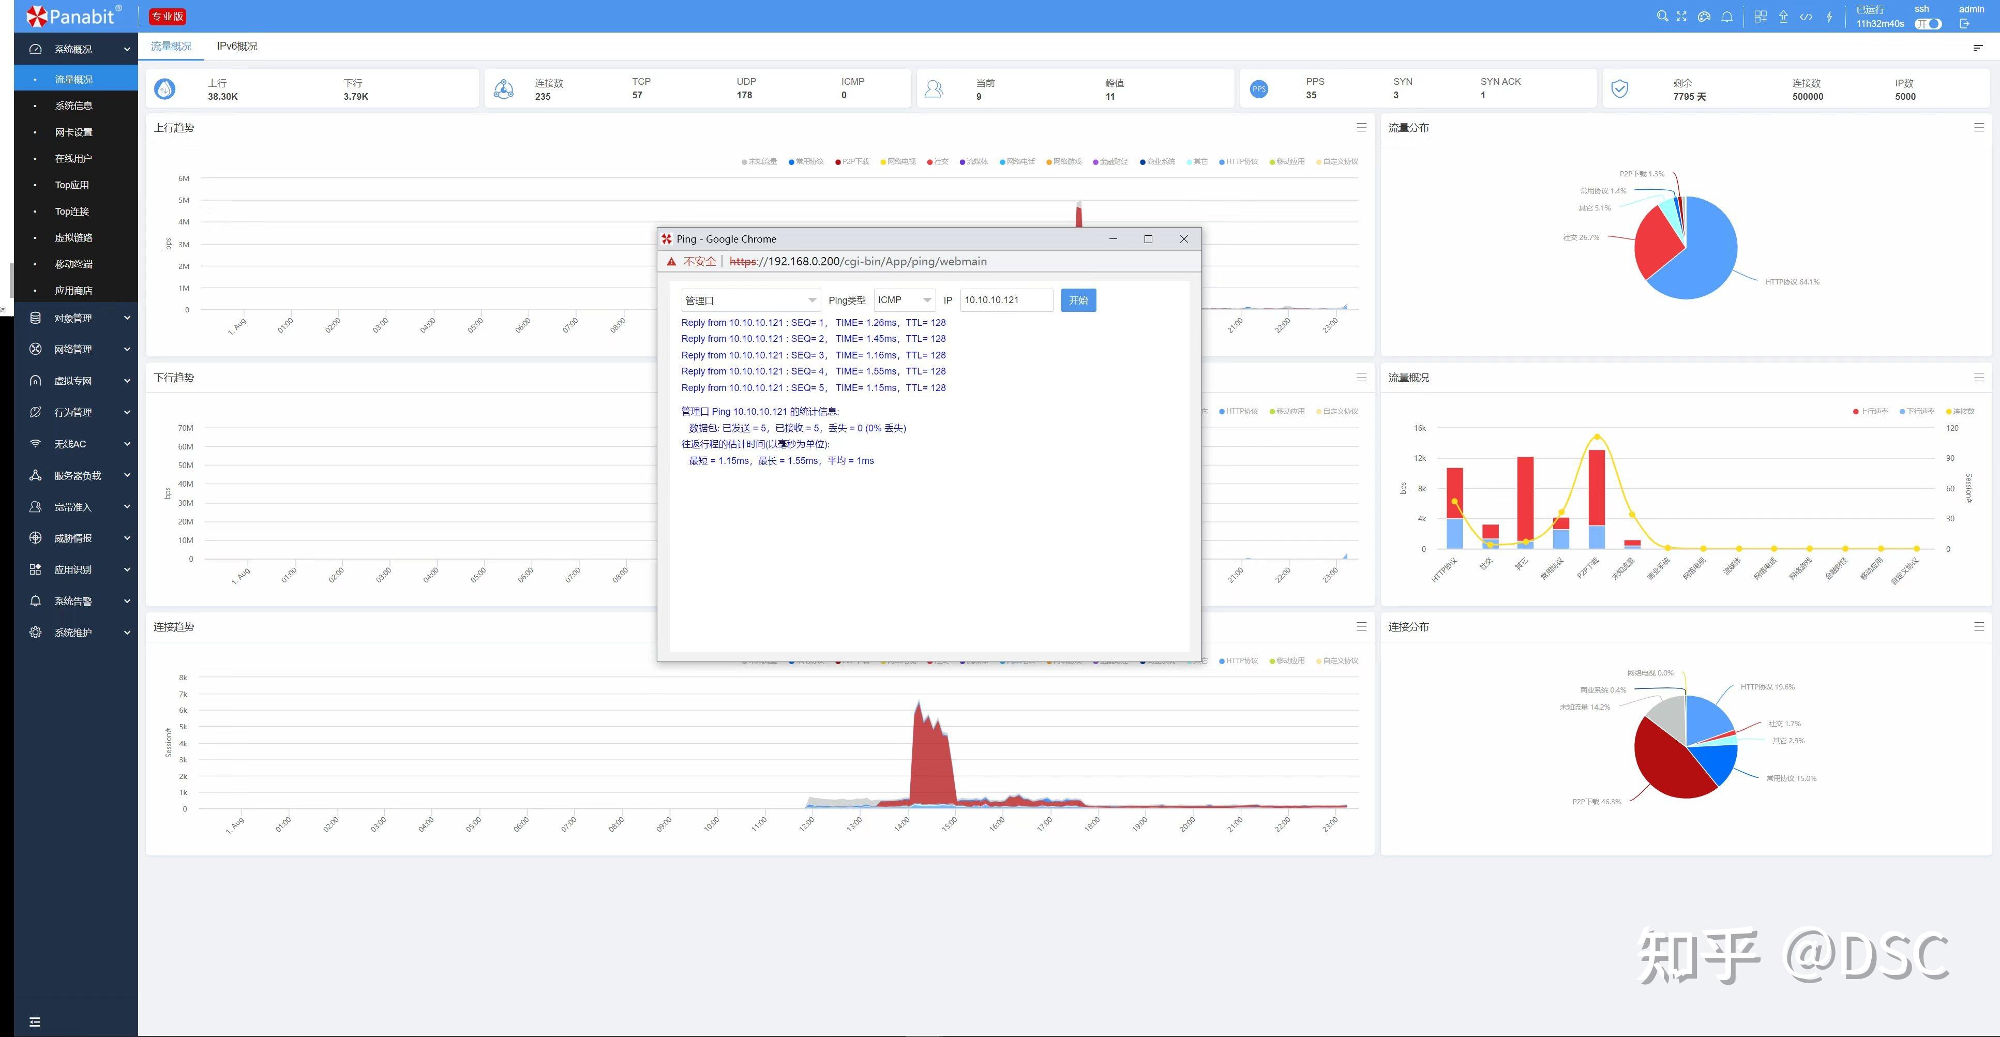The width and height of the screenshot is (2000, 1037).
Task: Open the Ping类型 ICMP dropdown
Action: [x=905, y=300]
